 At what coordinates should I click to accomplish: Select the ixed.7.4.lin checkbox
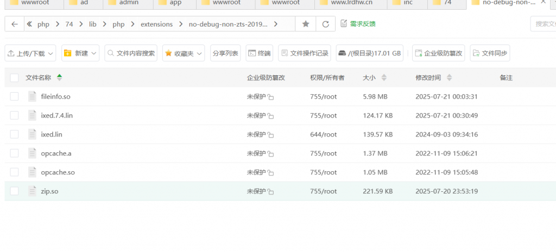tap(14, 115)
